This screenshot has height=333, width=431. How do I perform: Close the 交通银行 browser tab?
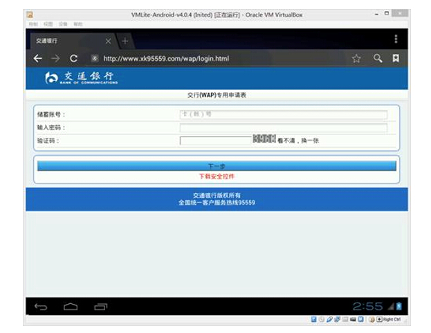tap(109, 42)
